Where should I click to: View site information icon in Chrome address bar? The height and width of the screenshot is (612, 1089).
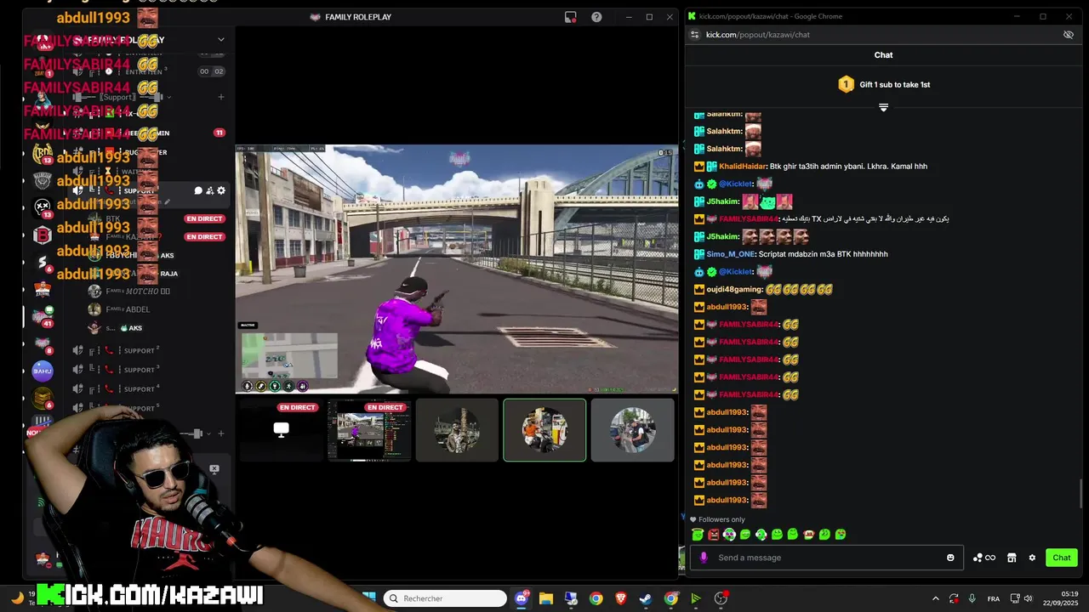pyautogui.click(x=694, y=35)
